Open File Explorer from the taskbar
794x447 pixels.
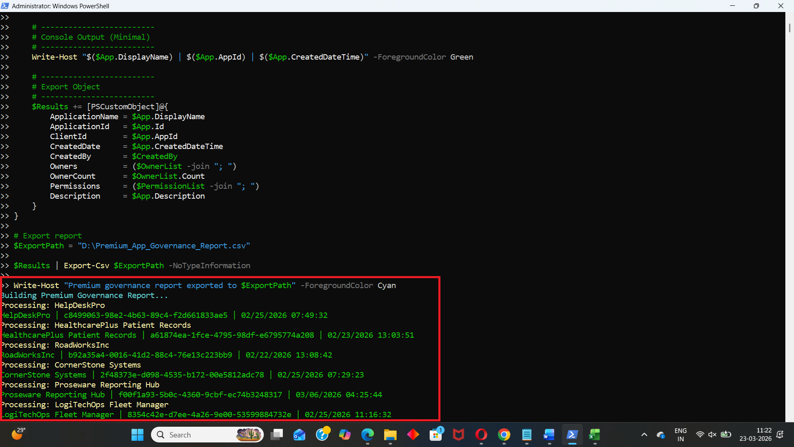390,435
